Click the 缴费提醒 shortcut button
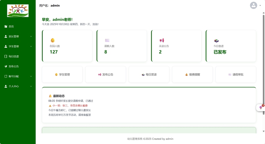Screen dimensions: 265x144 pyautogui.click(x=192, y=74)
